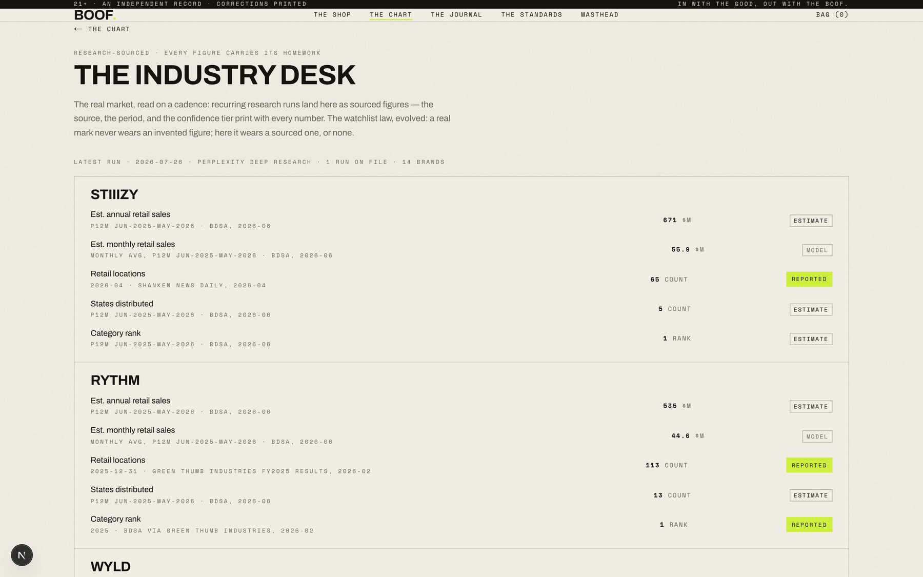Click REPORTED badge for RYTHM retail locations
Image resolution: width=923 pixels, height=577 pixels.
(x=809, y=465)
